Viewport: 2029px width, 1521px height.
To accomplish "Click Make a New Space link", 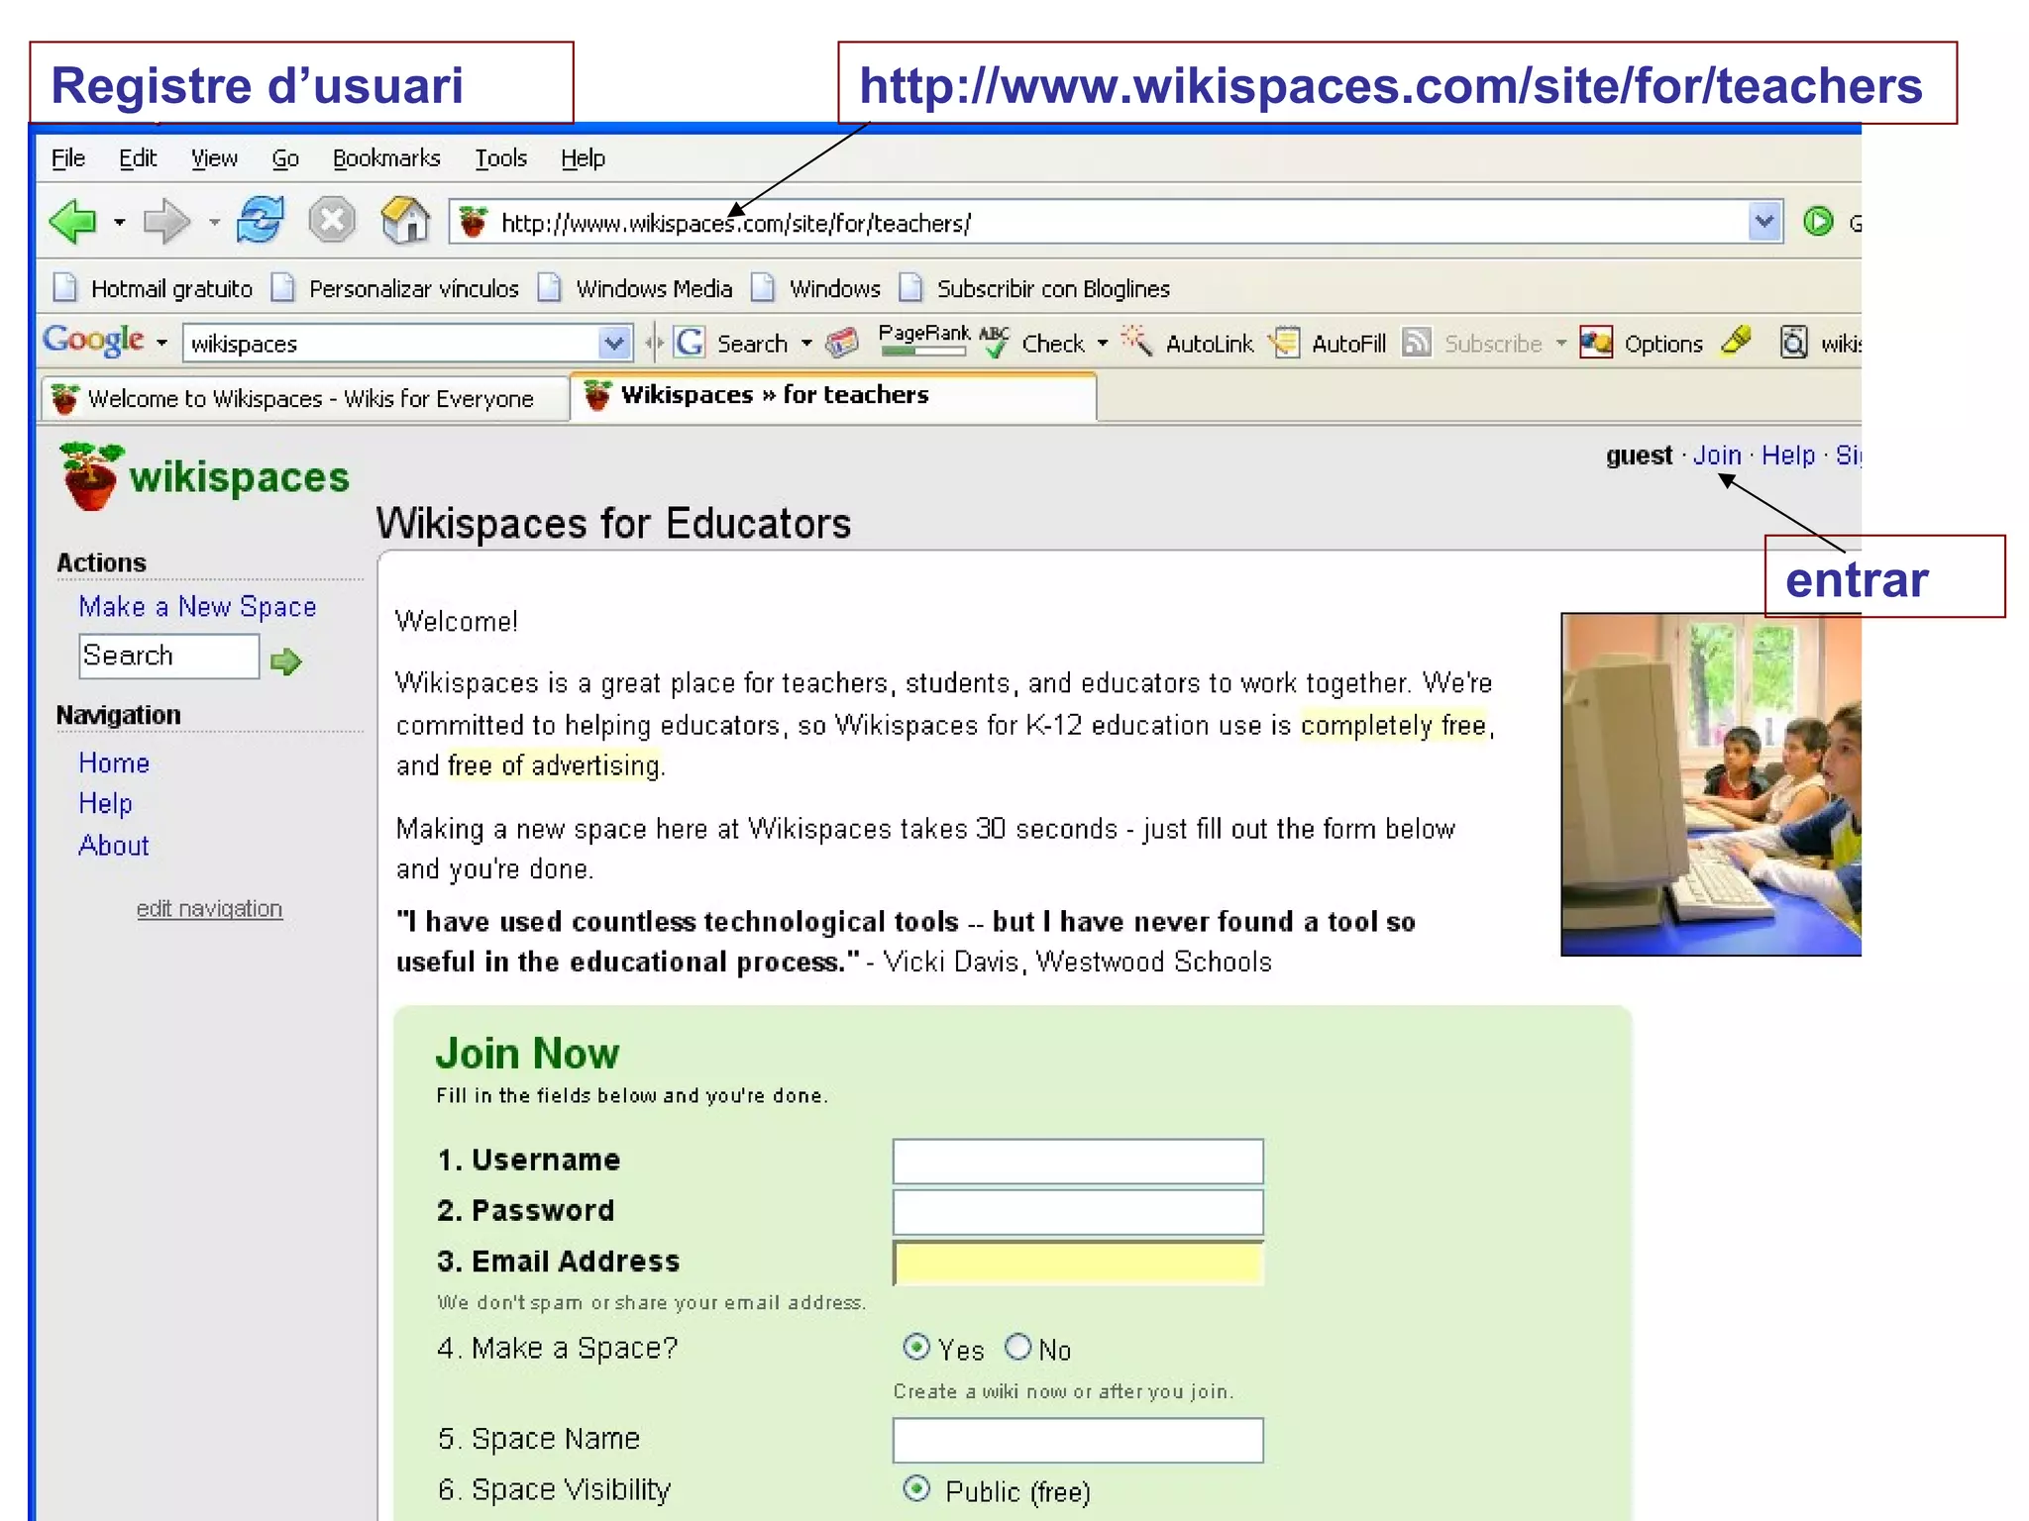I will (x=197, y=606).
